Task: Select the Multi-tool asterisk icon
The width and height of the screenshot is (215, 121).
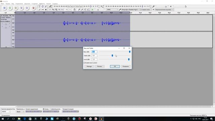Action: 46,10
